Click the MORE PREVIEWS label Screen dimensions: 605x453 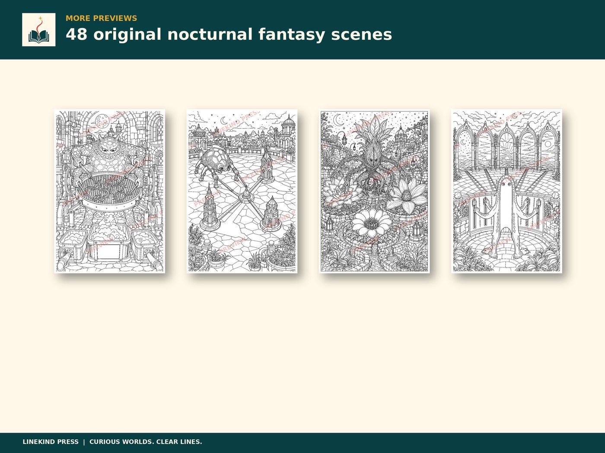click(101, 18)
